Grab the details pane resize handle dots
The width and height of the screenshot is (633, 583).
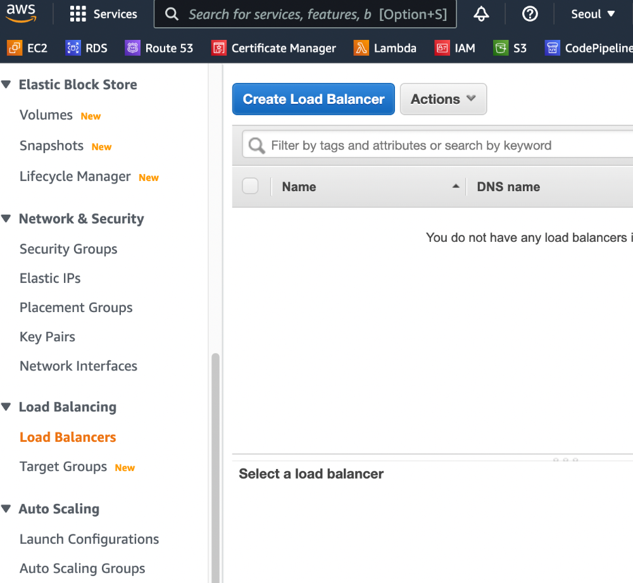[x=565, y=460]
